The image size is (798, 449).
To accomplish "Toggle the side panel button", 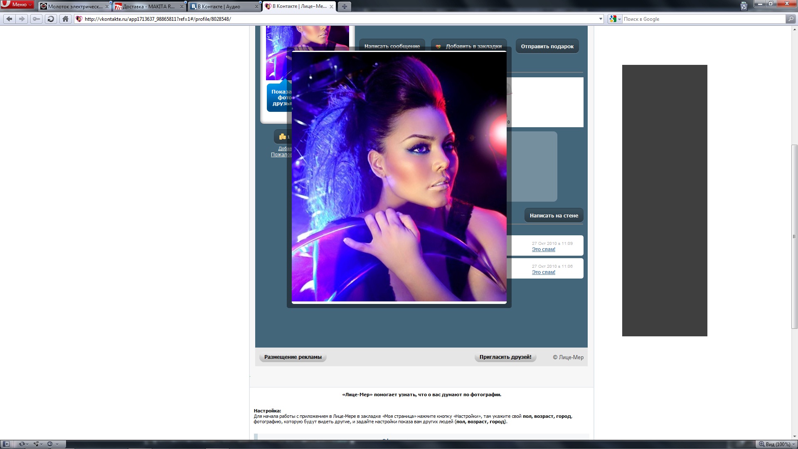I will point(6,444).
